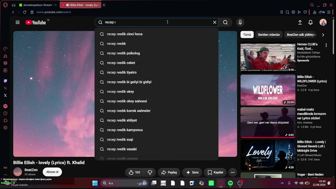336x189 pixels.
Task: Pick suggestion "recep ivedik kamyoncu"
Action: [x=156, y=130]
